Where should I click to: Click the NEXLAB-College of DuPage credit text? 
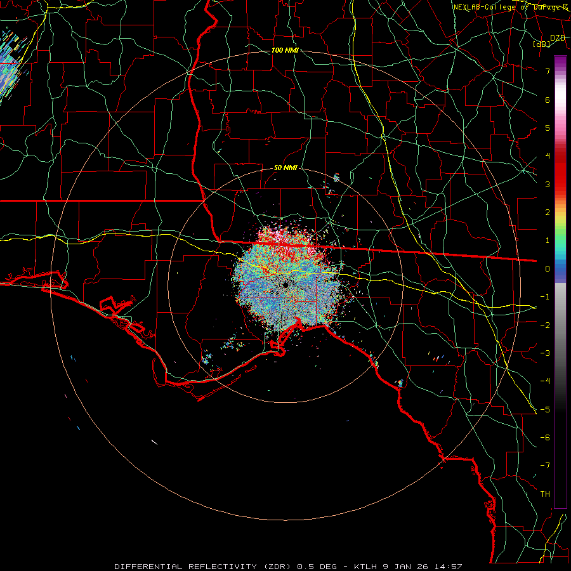(x=510, y=7)
